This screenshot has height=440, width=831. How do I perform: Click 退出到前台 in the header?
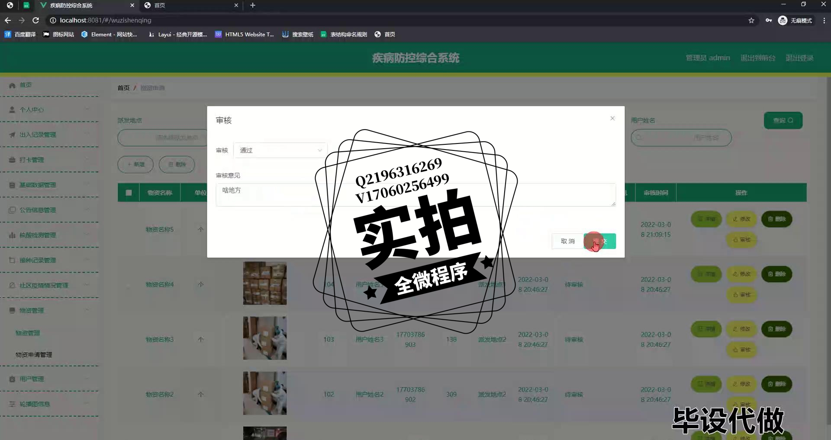758,58
